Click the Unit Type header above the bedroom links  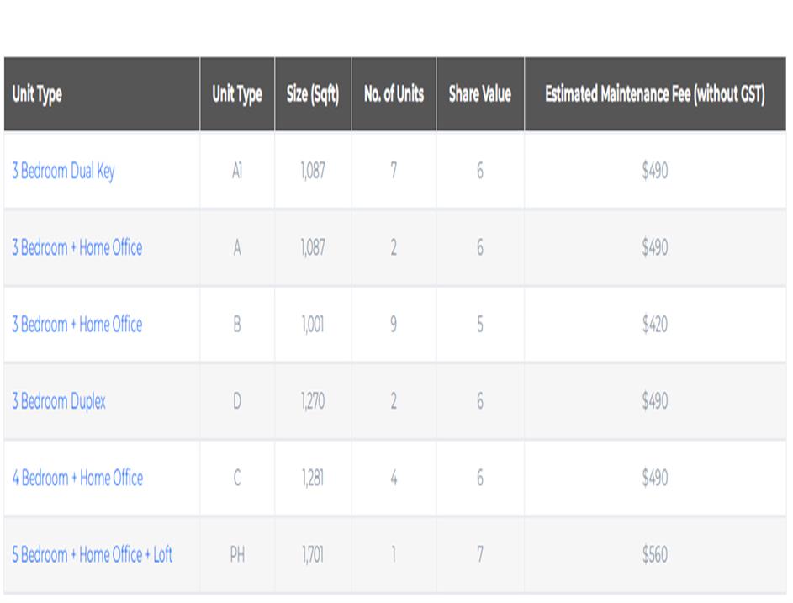pos(37,94)
